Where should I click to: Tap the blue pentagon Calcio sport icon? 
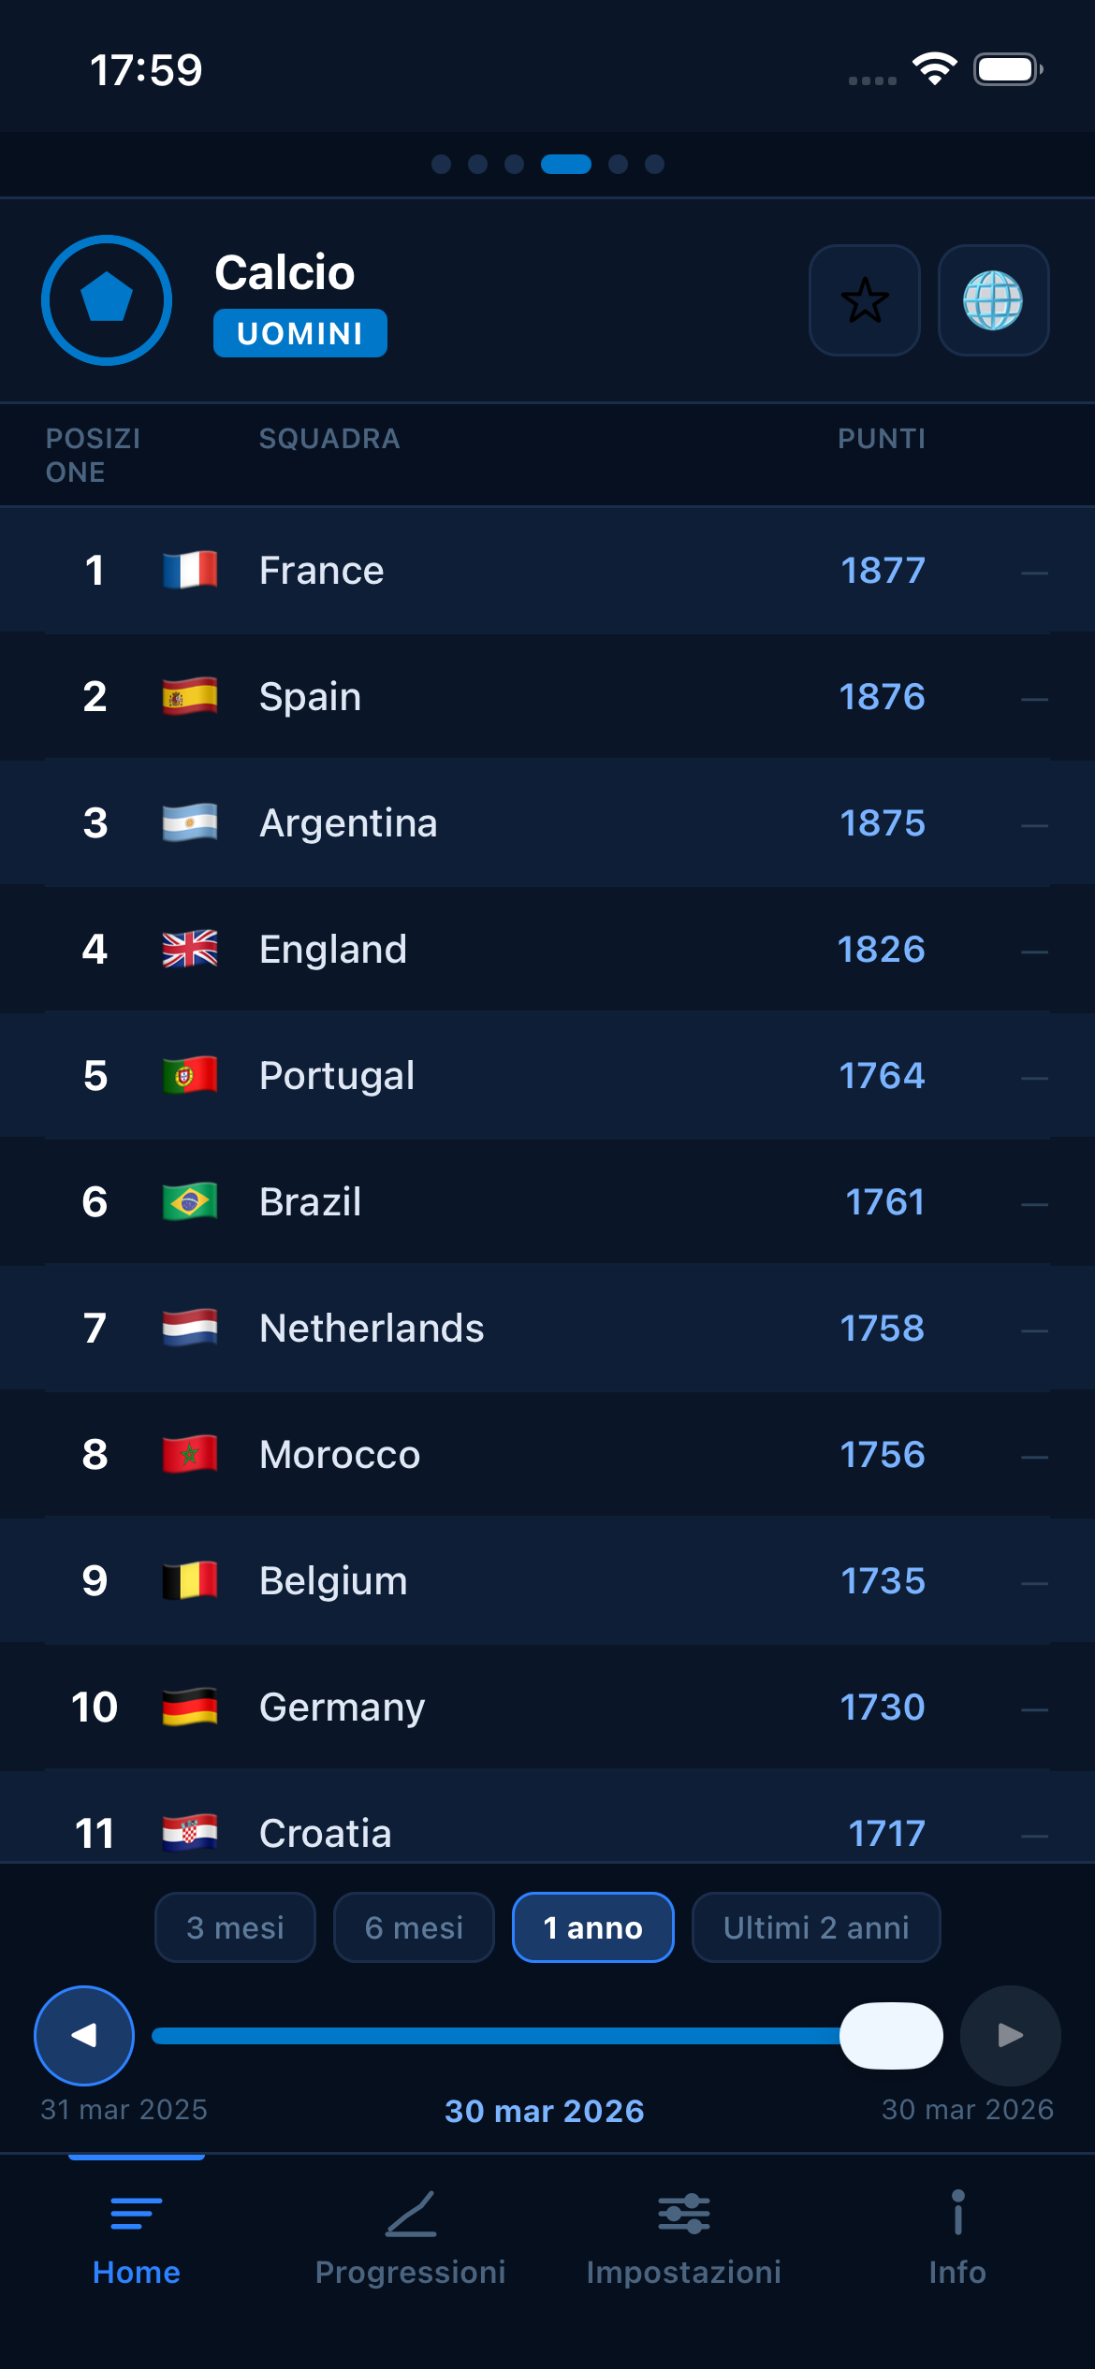(106, 299)
